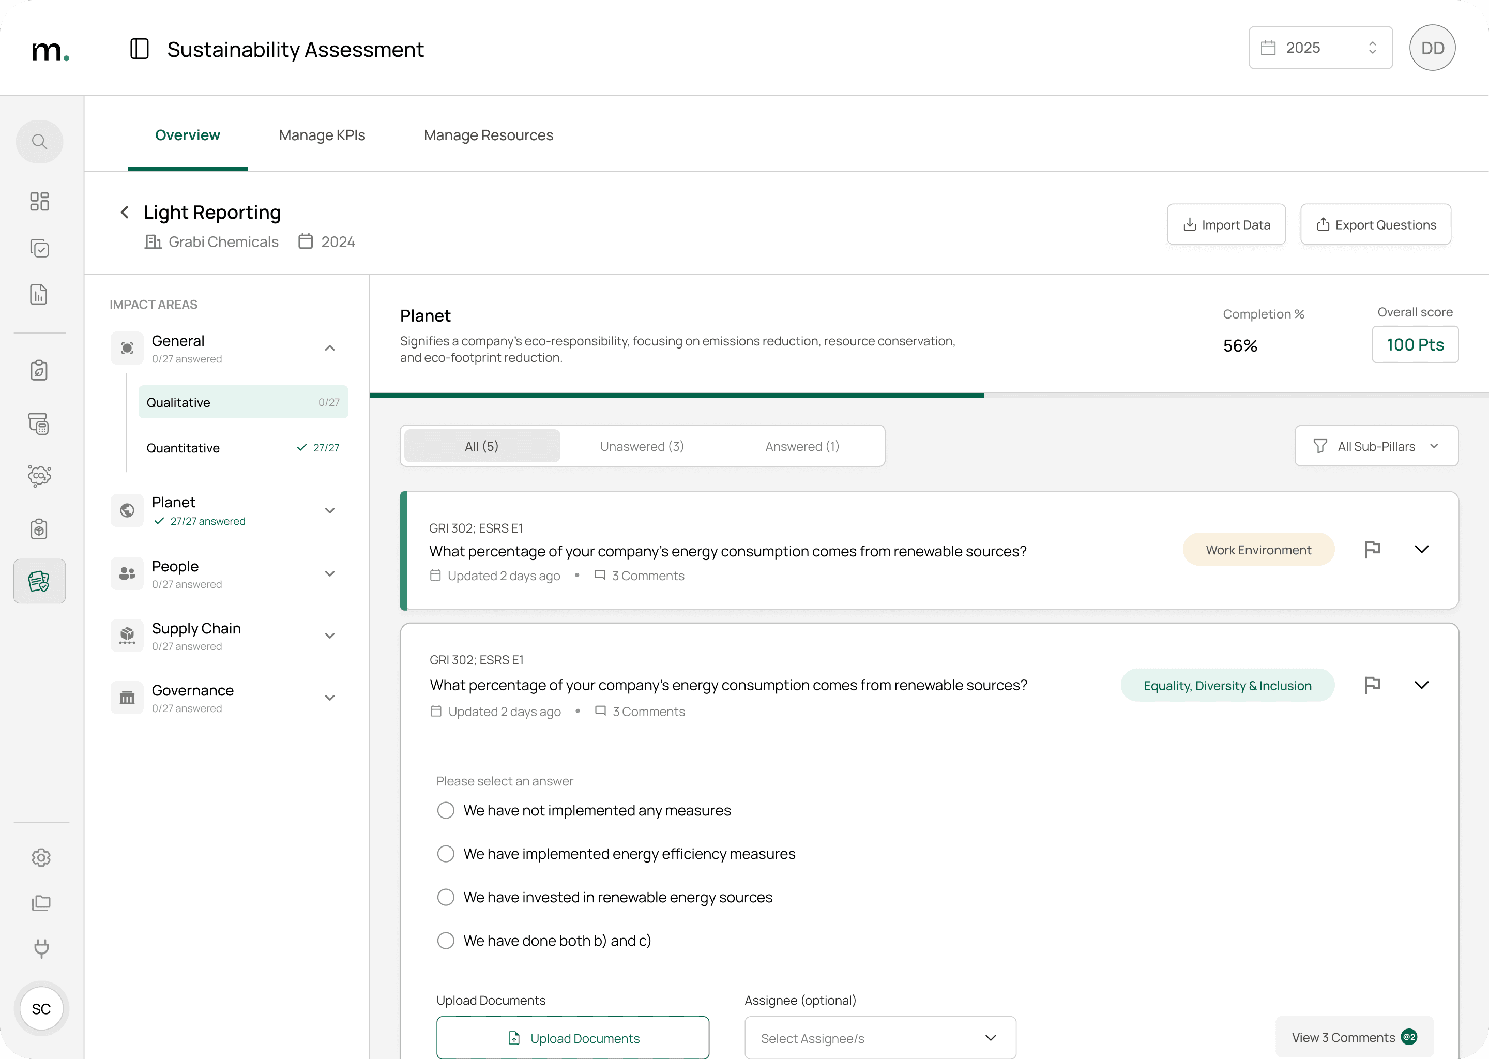This screenshot has width=1489, height=1059.
Task: Choose "We have invested in renewable energy sources"
Action: point(446,897)
